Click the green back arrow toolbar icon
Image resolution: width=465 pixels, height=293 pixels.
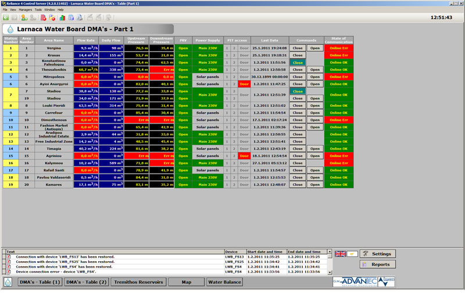click(6, 17)
